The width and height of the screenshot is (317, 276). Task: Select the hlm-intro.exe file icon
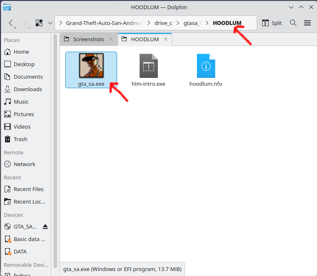[x=149, y=66]
